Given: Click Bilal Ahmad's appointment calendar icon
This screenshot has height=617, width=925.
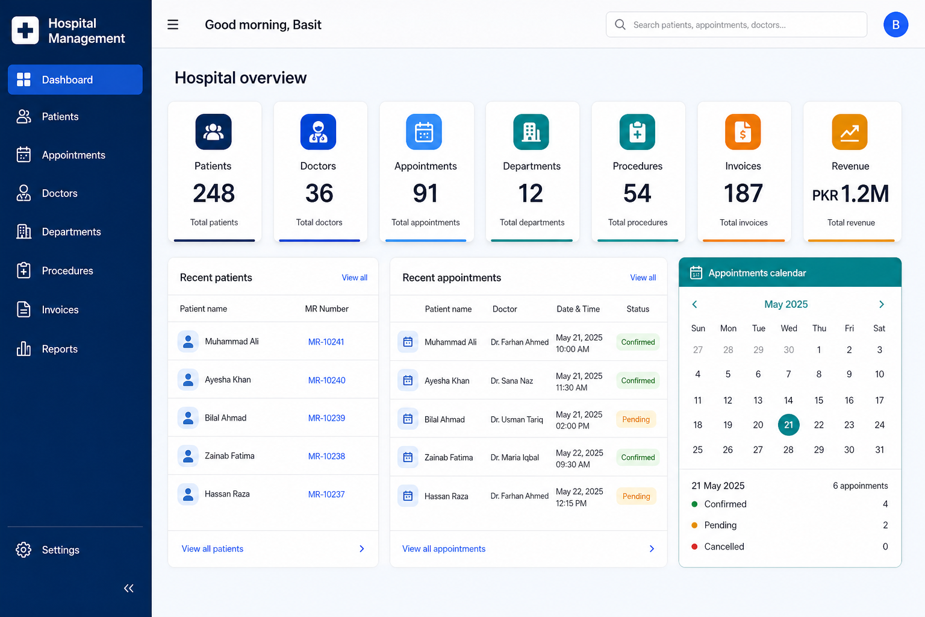Looking at the screenshot, I should pyautogui.click(x=408, y=419).
